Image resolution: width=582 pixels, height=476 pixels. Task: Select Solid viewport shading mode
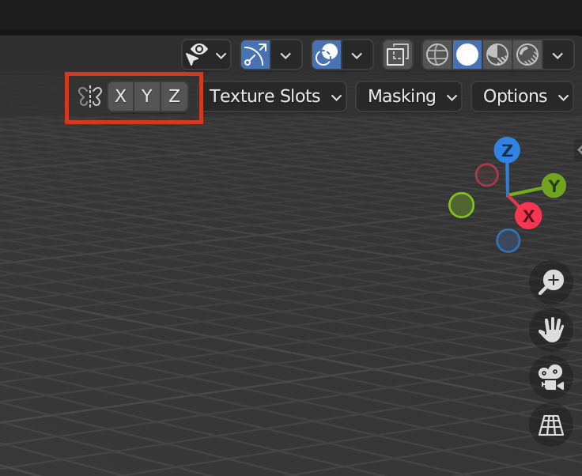[x=467, y=55]
